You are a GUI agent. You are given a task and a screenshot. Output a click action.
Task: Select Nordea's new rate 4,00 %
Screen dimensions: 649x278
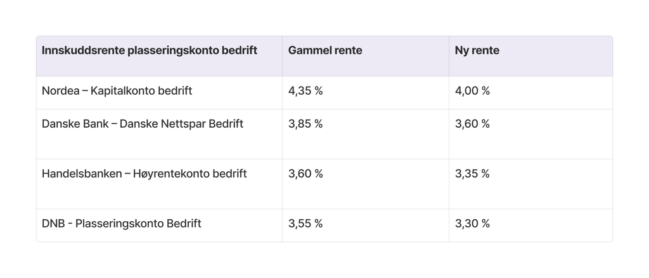click(x=472, y=91)
